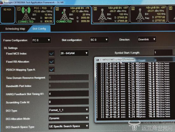The image size is (175, 132).
Task: Expand the DCI Allocation Mode Dynamic dropdown
Action: coord(69,118)
